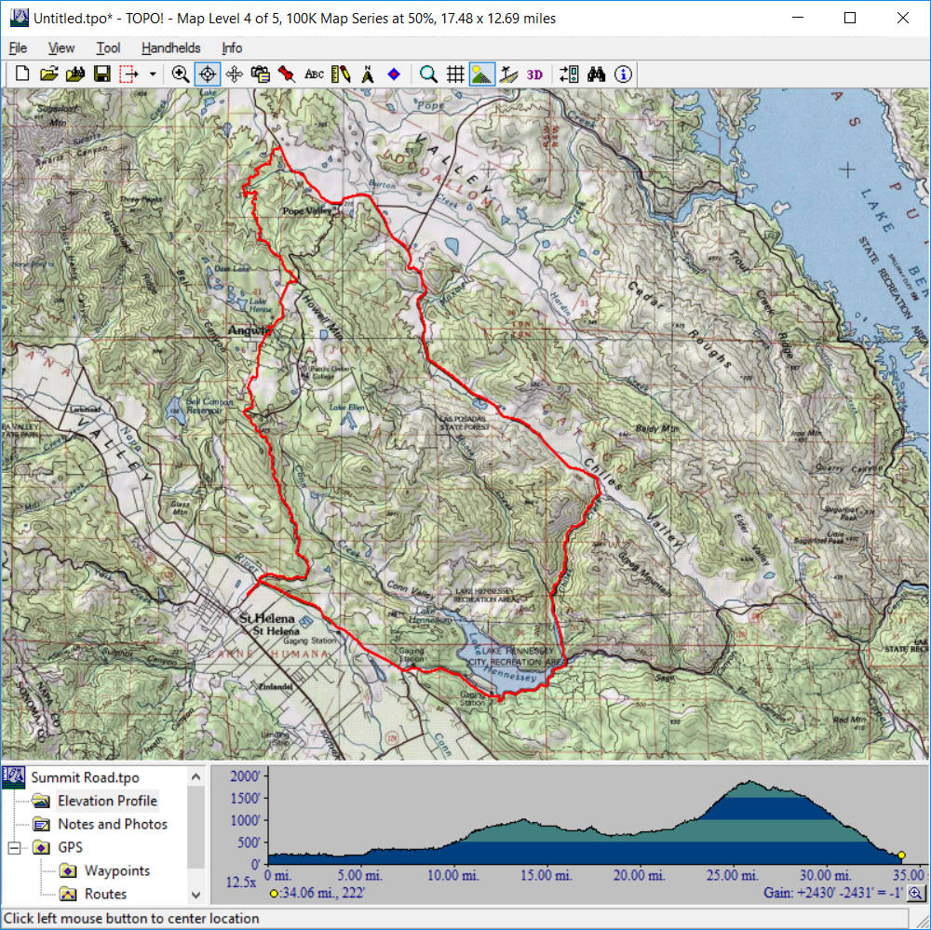Click the Info circle icon
Viewport: 931px width, 930px height.
[x=623, y=74]
